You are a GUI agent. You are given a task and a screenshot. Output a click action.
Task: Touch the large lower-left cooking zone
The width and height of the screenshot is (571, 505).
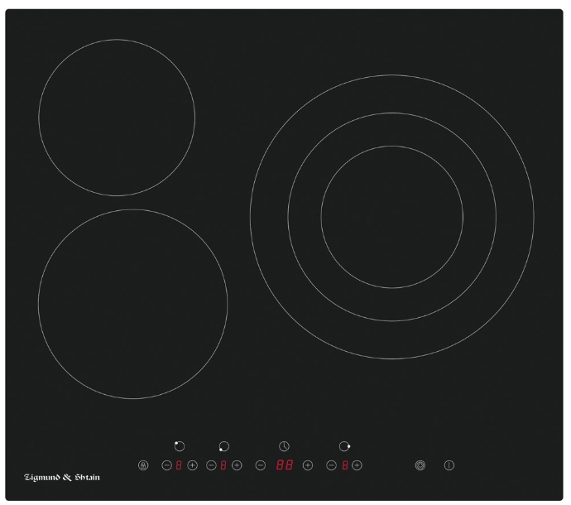pos(132,304)
